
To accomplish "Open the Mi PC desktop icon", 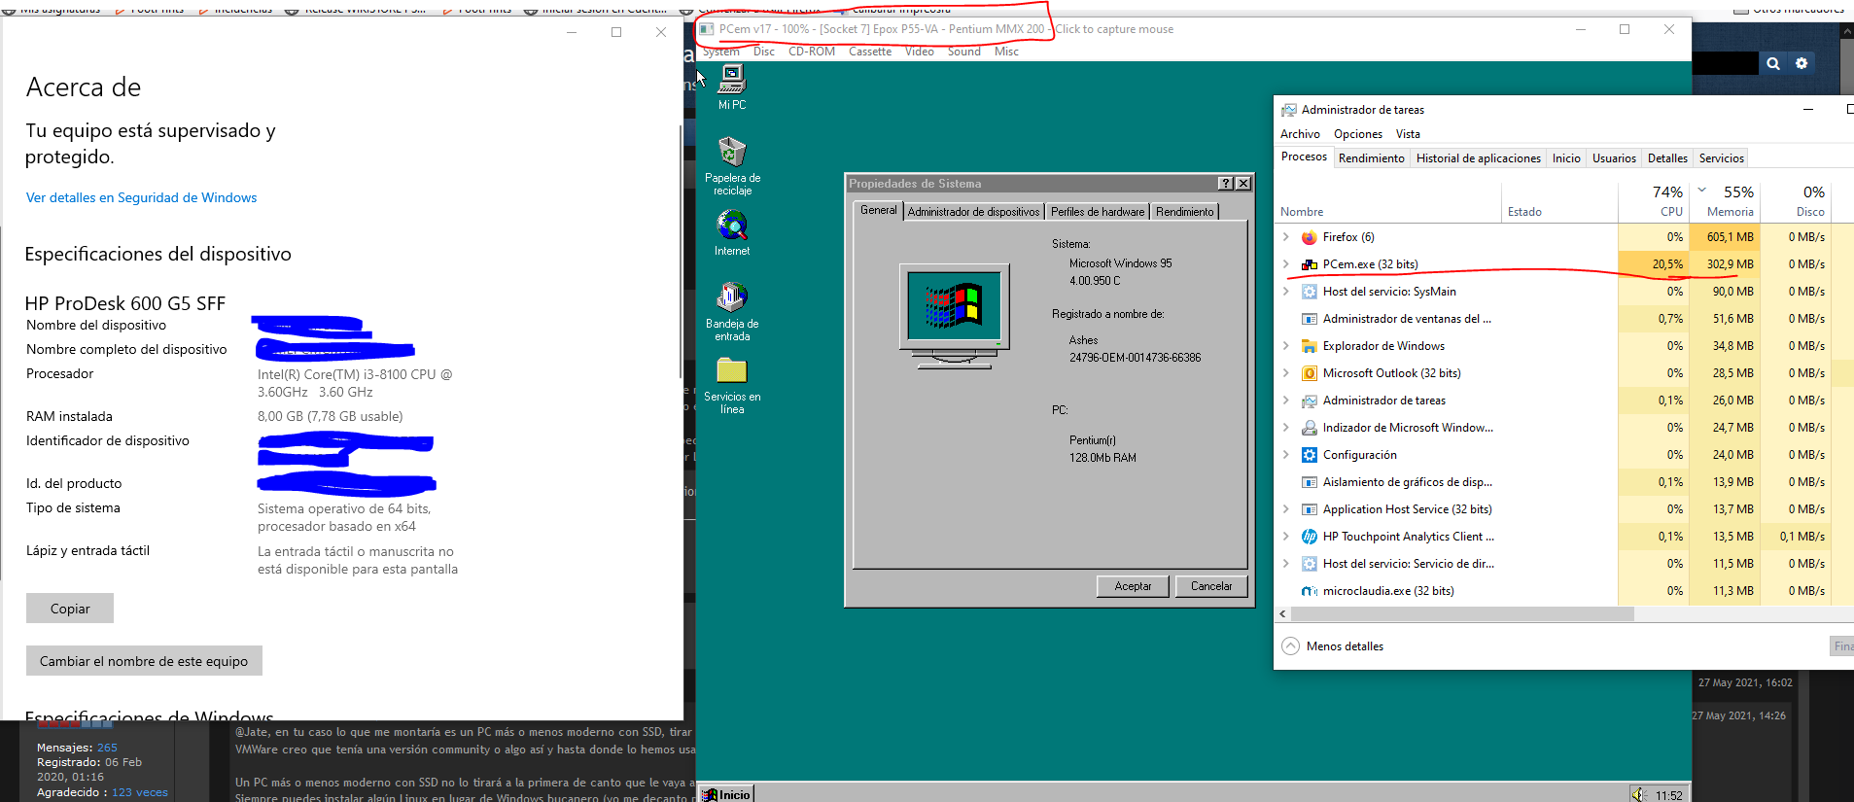I will 731,80.
